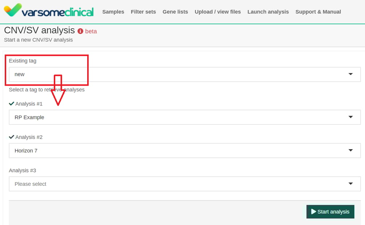The height and width of the screenshot is (225, 365).
Task: Open the Analysis #3 'Please select' dropdown
Action: (182, 184)
